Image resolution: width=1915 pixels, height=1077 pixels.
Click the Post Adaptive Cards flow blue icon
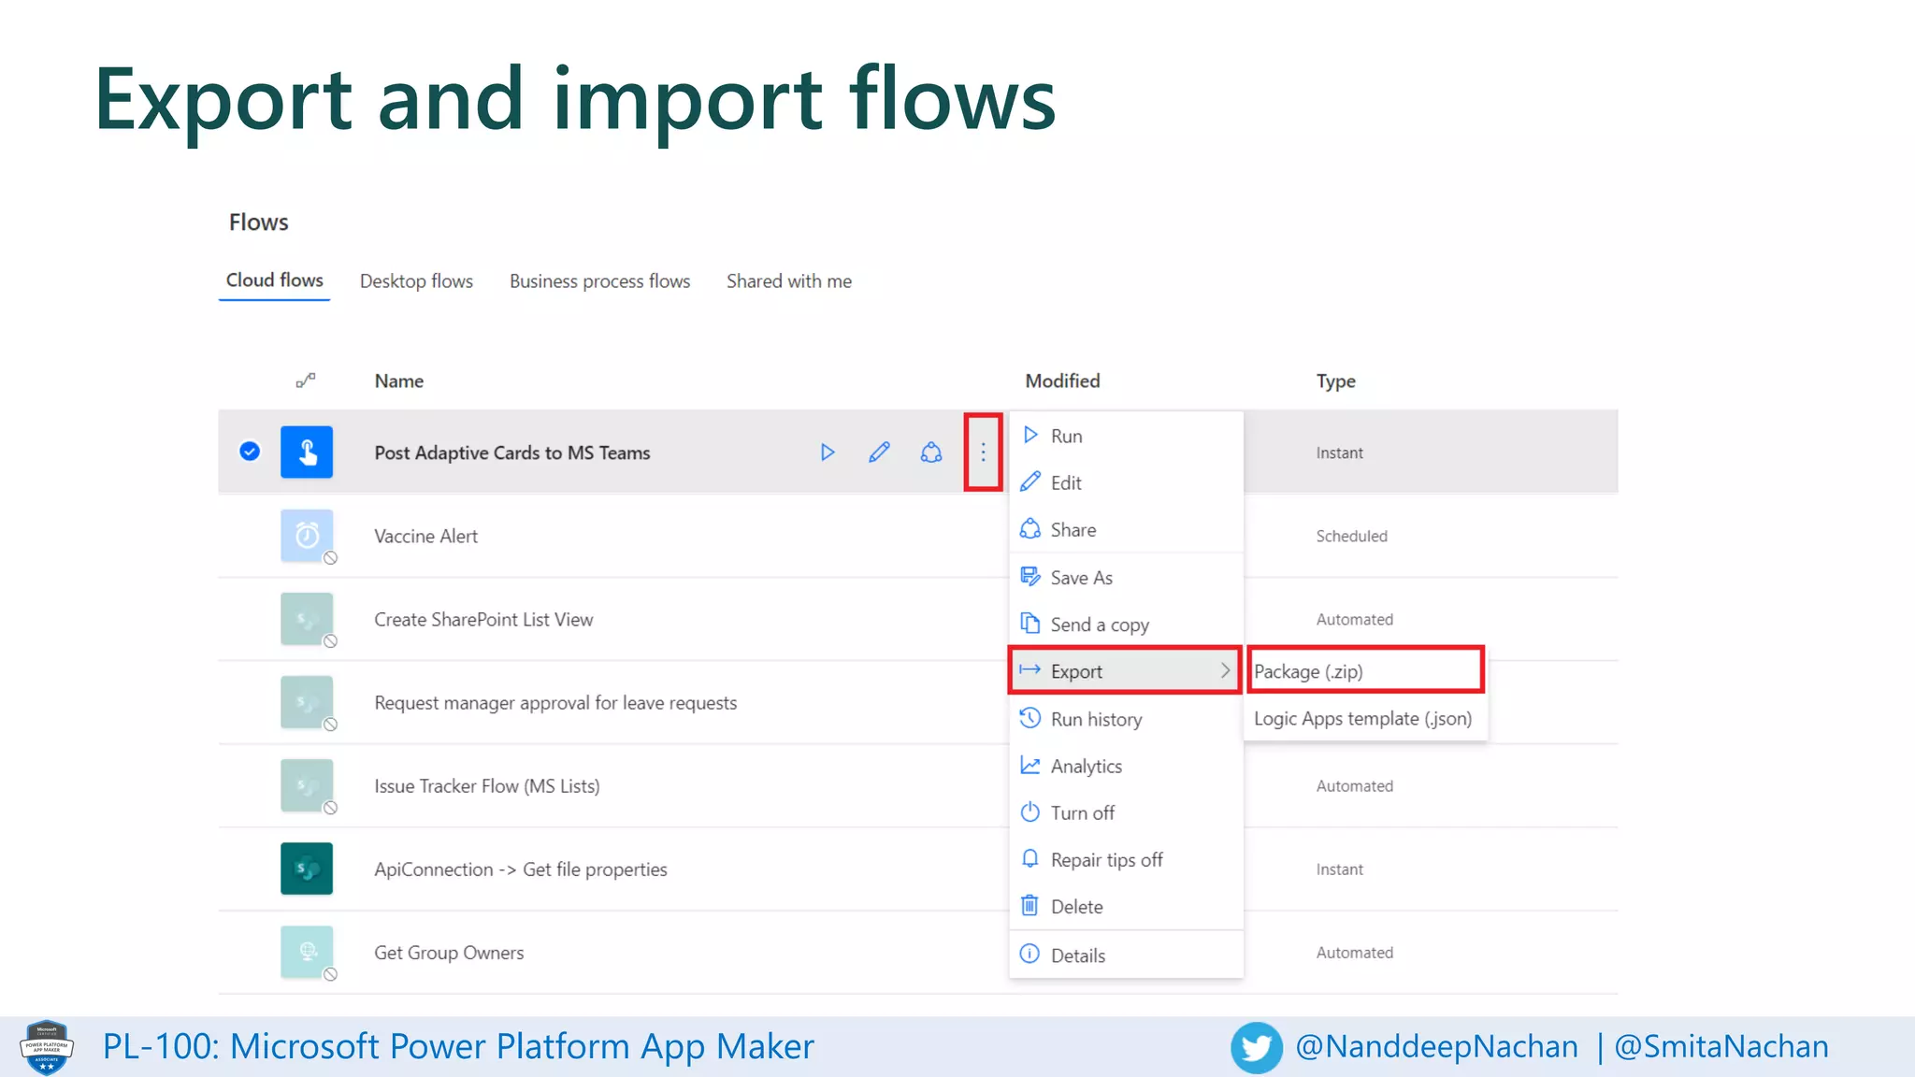307,452
